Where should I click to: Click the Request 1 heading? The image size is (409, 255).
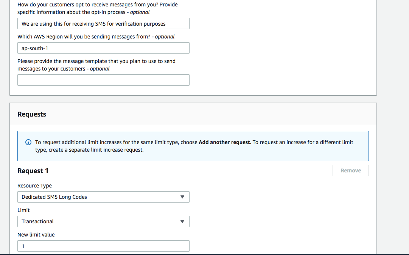[x=33, y=171]
